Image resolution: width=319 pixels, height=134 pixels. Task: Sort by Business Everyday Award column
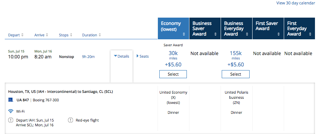(236, 29)
